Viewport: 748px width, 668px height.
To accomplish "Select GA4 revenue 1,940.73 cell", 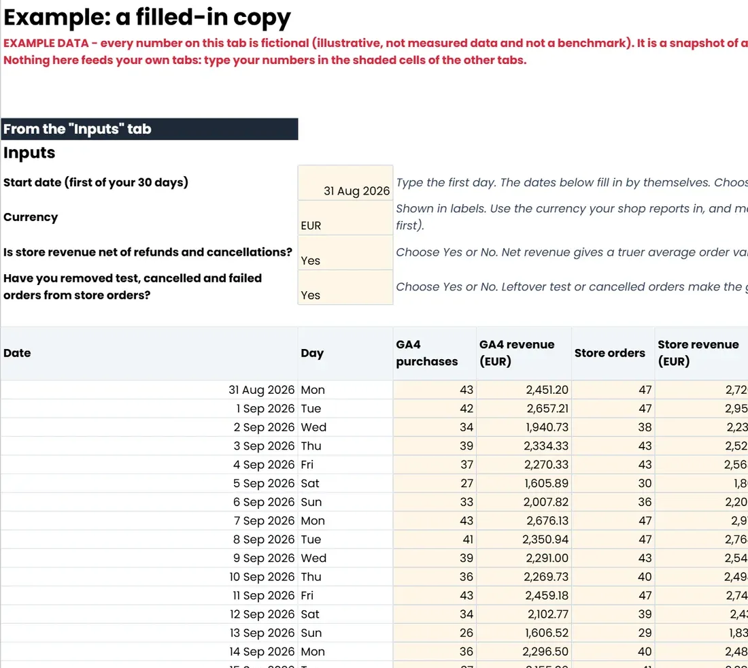I will (x=524, y=427).
